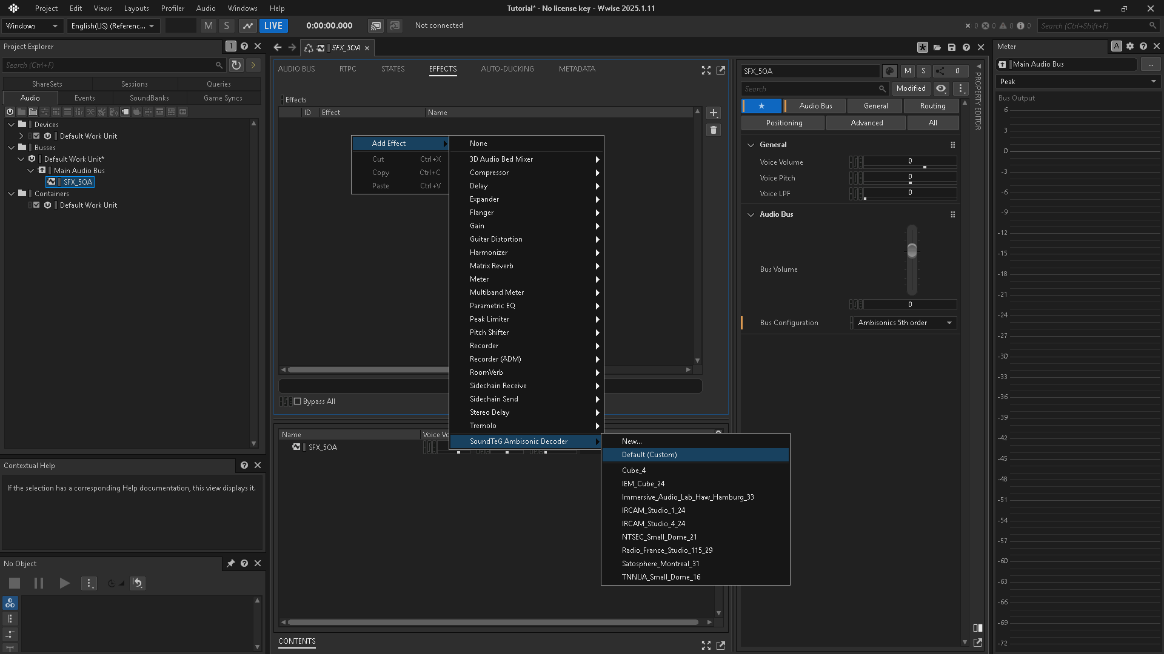The height and width of the screenshot is (654, 1164).
Task: Click the transport Play button
Action: pos(64,583)
